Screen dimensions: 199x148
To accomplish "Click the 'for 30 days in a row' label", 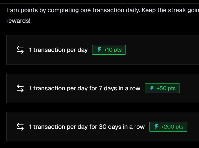I will click(117, 127).
